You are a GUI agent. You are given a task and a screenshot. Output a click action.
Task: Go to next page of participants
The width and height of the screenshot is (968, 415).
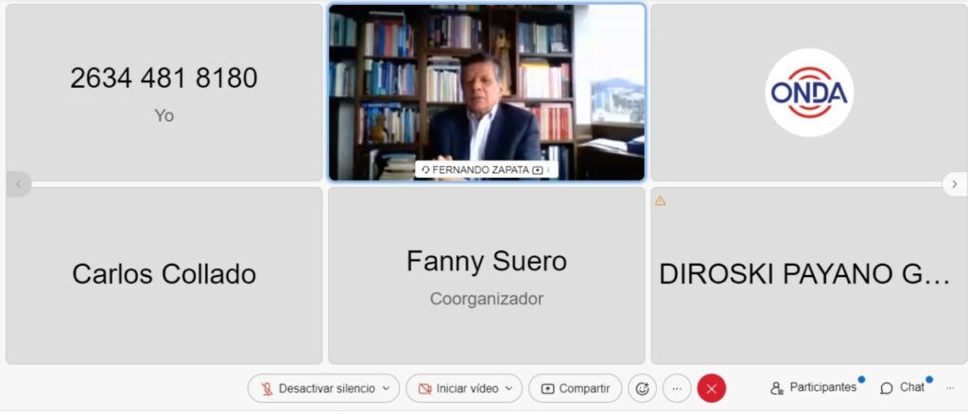955,184
